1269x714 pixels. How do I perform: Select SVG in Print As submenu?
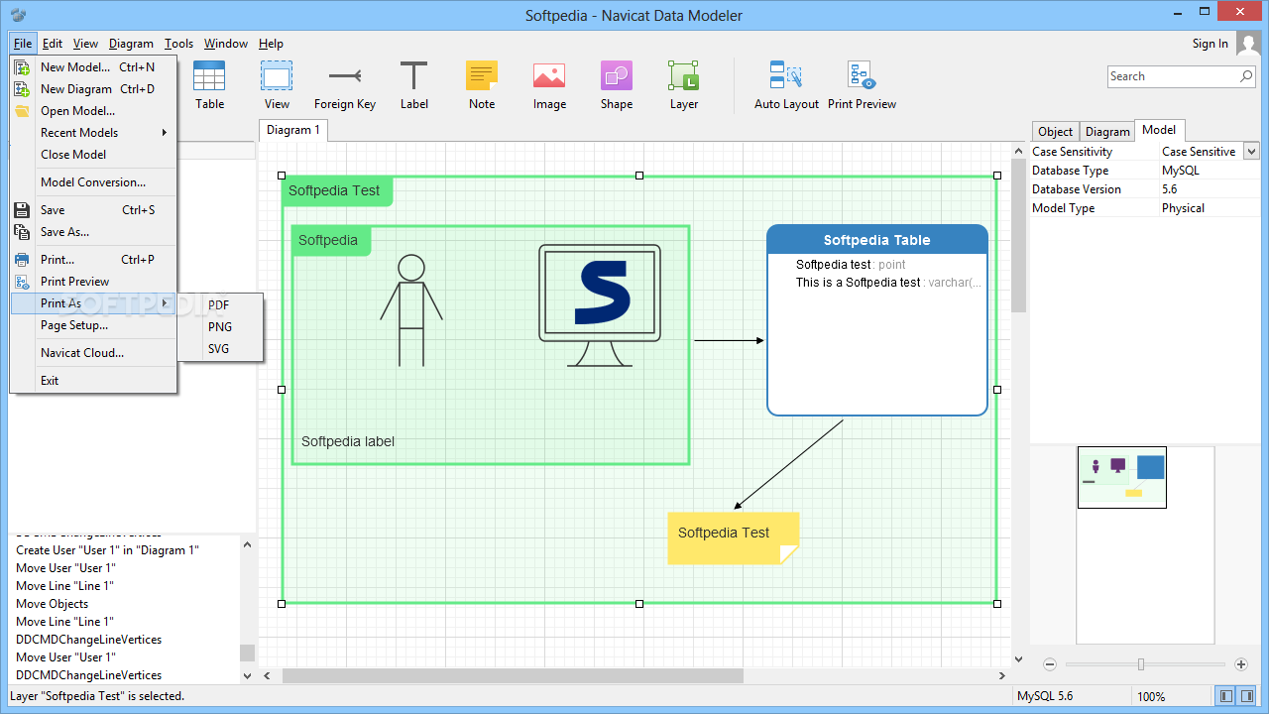[219, 349]
